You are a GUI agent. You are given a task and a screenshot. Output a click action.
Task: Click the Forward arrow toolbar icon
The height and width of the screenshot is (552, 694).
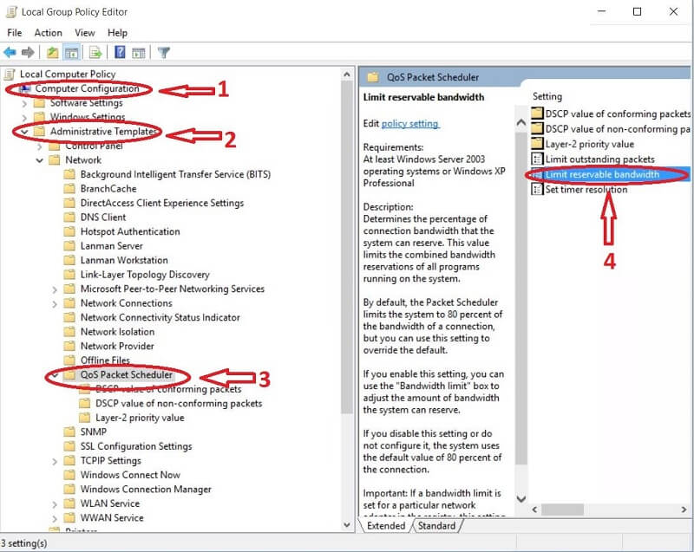click(28, 53)
